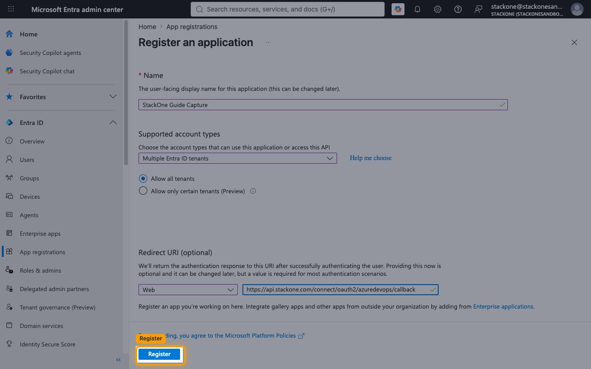This screenshot has height=369, width=591.
Task: Open Domain services in the sidebar
Action: click(x=42, y=326)
